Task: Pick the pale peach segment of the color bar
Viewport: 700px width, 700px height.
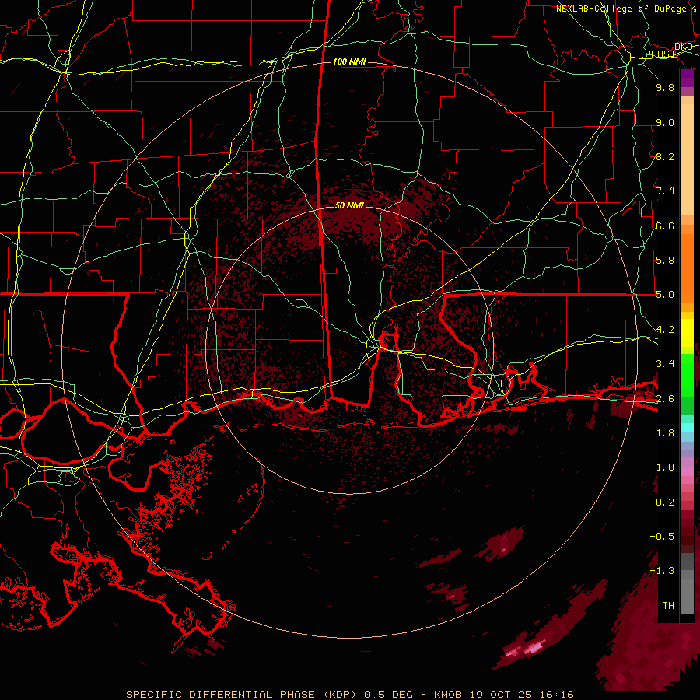Action: coord(687,161)
